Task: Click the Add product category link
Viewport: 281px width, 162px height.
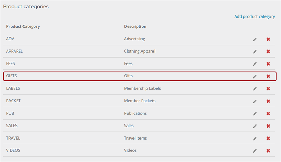Action: click(254, 16)
